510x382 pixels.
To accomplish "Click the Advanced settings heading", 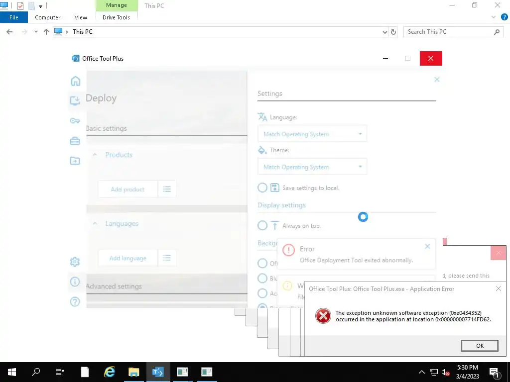I will click(x=114, y=286).
